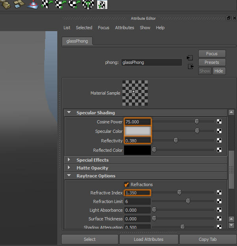Click the Cosine Power value field
The height and width of the screenshot is (246, 237).
point(138,122)
